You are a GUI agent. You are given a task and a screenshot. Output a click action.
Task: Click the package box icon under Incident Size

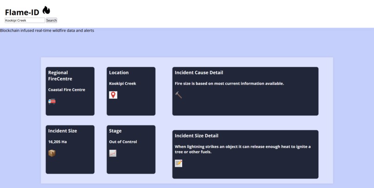[52, 153]
